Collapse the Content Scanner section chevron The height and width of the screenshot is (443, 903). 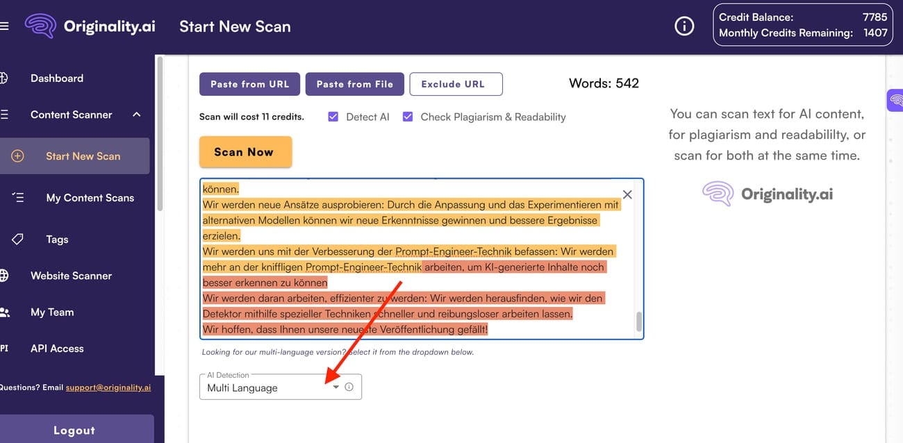[x=136, y=115]
